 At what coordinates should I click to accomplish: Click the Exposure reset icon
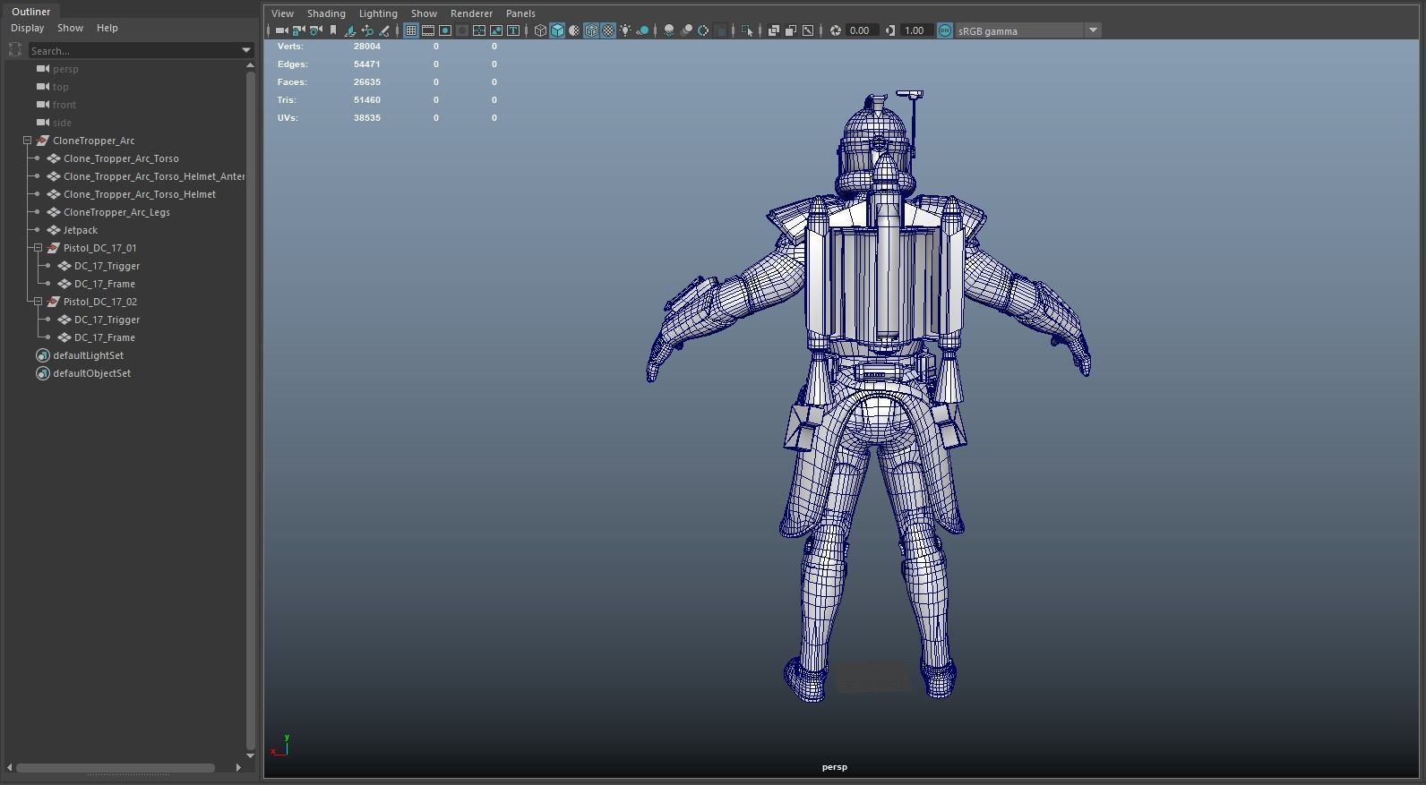click(836, 30)
